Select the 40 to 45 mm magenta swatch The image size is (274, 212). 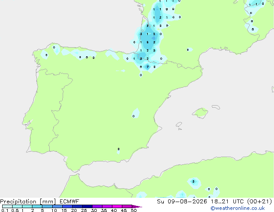point(117,206)
